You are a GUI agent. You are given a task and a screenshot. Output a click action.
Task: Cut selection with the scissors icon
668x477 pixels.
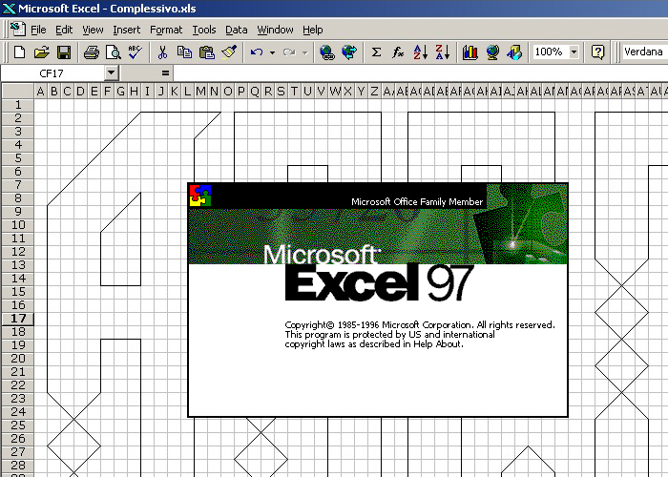(x=162, y=52)
